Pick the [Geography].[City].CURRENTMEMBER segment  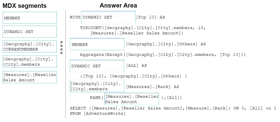[x=30, y=47]
